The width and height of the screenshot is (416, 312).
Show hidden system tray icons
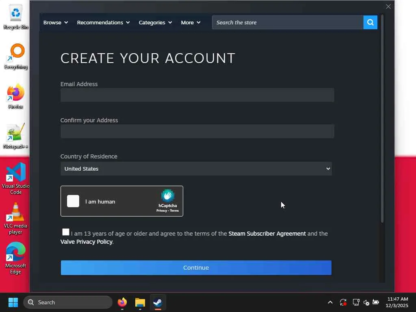click(330, 302)
